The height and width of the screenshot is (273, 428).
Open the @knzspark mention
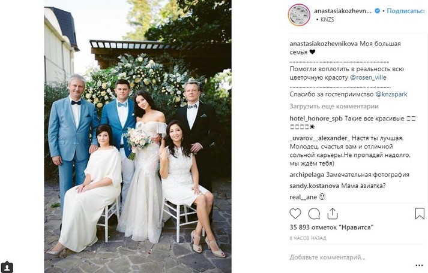click(391, 94)
